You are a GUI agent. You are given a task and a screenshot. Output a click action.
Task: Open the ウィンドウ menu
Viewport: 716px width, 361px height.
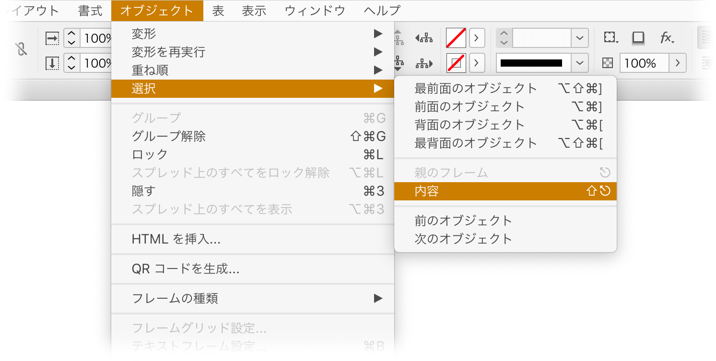(x=315, y=11)
